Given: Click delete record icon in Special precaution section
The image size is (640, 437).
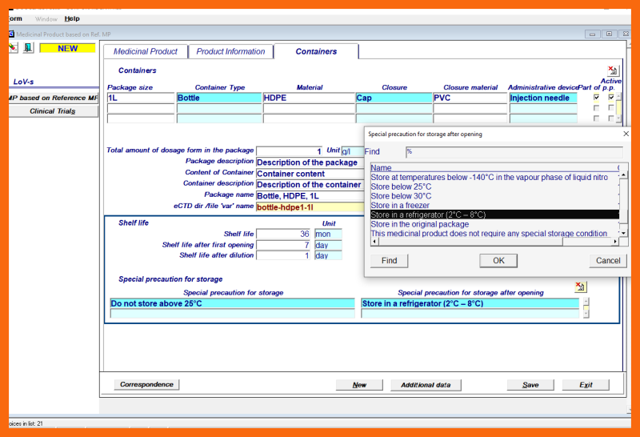Looking at the screenshot, I should click(580, 287).
